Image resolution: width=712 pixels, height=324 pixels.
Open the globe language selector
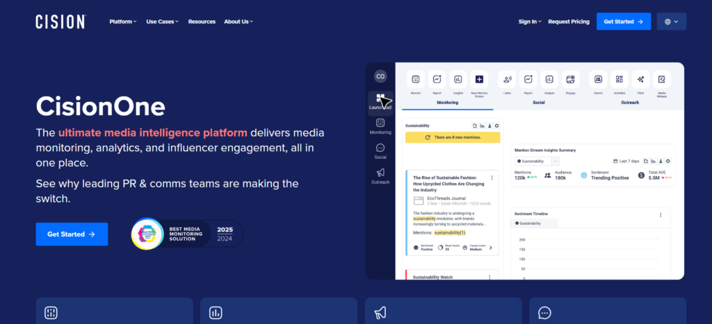671,22
